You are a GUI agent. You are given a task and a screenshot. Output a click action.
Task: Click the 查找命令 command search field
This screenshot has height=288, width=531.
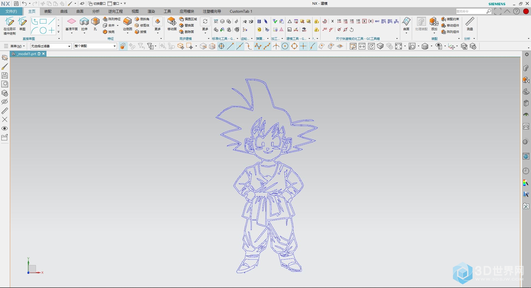click(x=470, y=11)
